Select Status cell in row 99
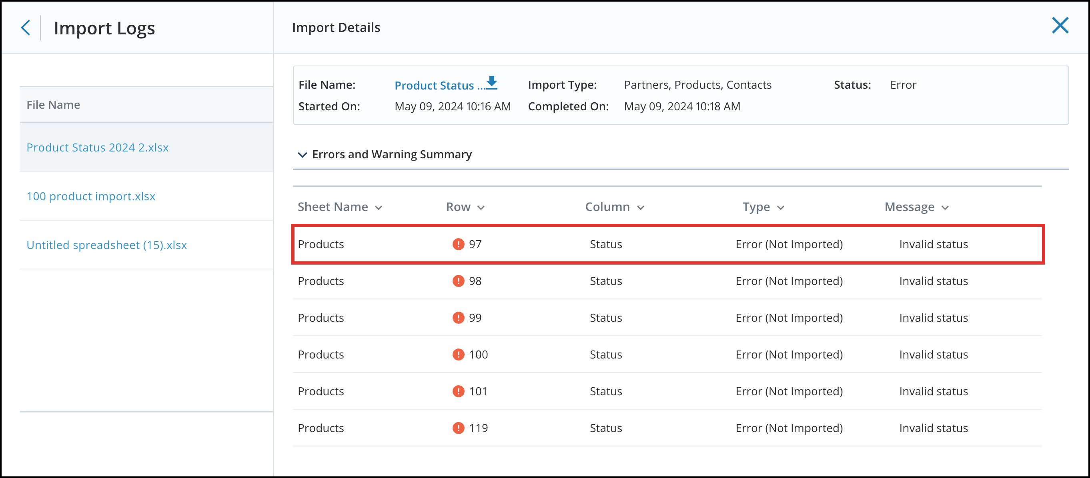 pyautogui.click(x=605, y=317)
